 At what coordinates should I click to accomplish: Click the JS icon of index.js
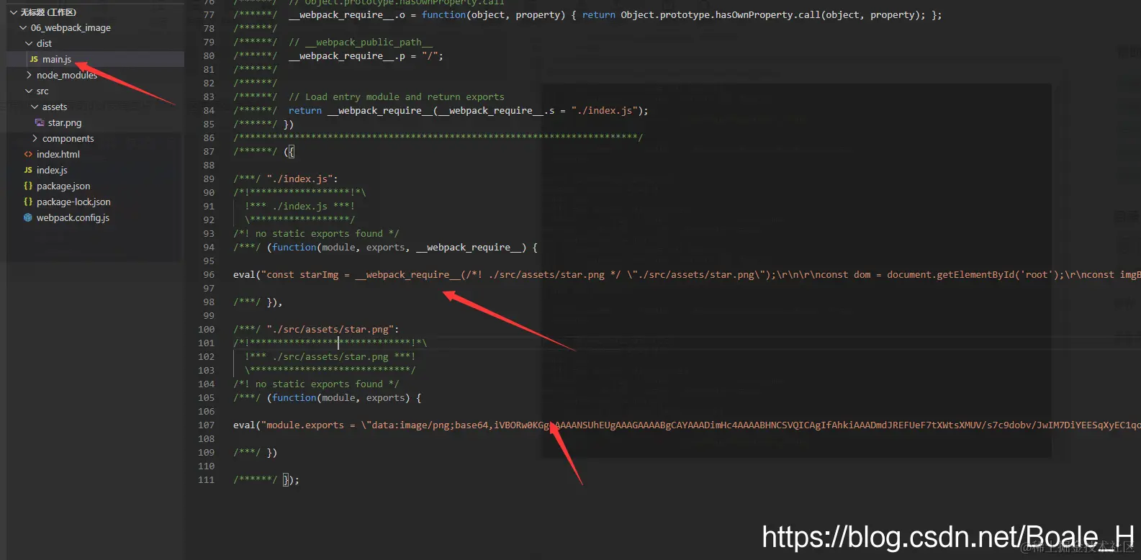(x=28, y=171)
